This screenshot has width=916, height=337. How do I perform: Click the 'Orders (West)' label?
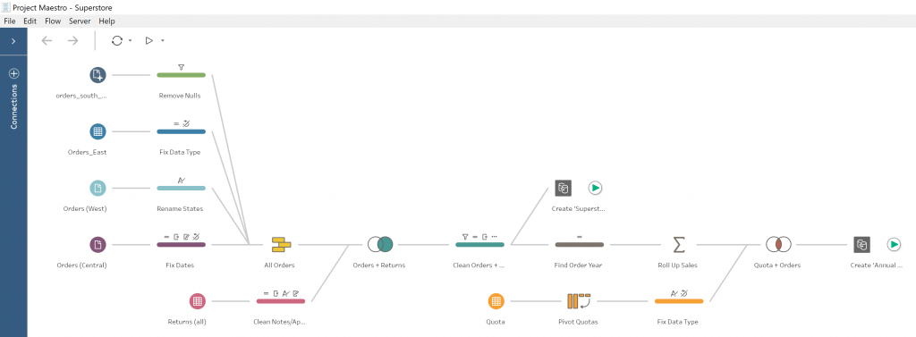point(85,208)
